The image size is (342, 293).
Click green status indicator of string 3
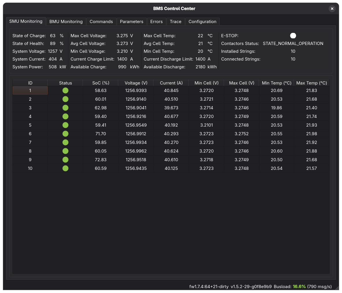[65, 108]
